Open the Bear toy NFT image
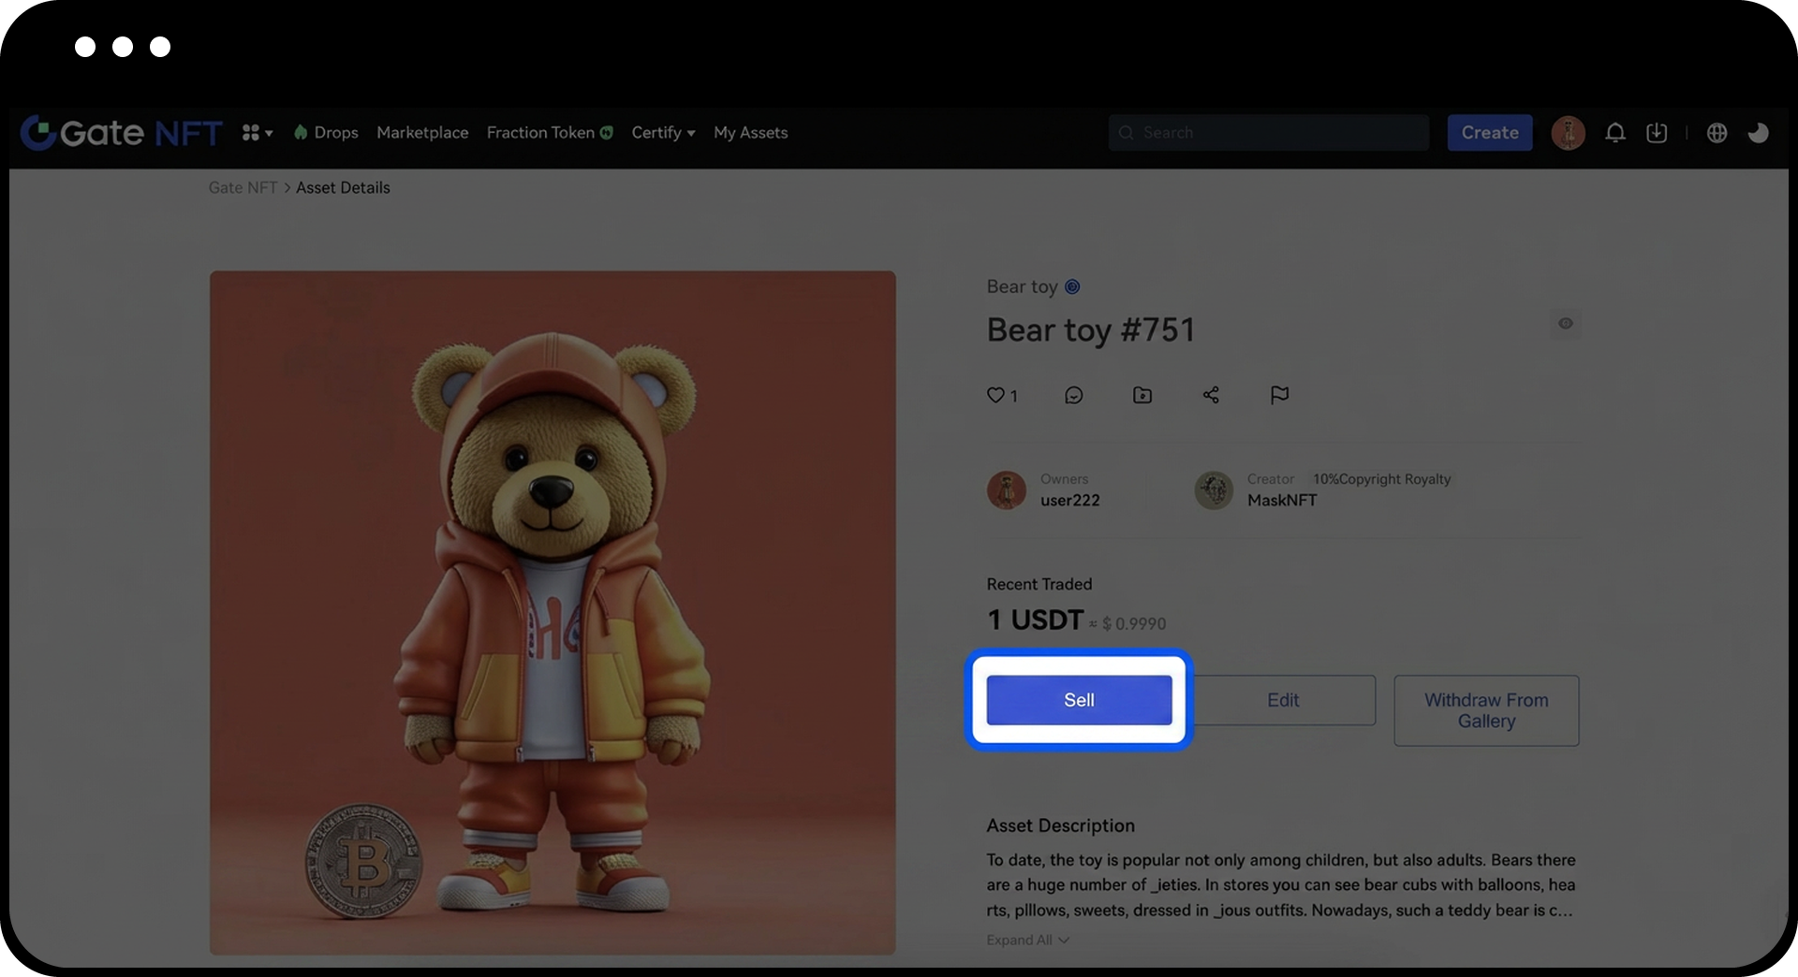The image size is (1798, 977). pos(553,613)
